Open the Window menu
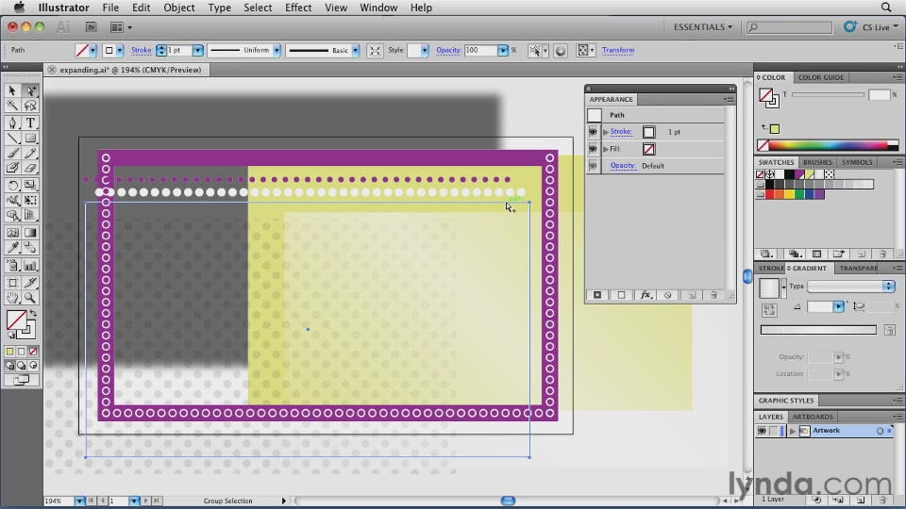 [378, 8]
